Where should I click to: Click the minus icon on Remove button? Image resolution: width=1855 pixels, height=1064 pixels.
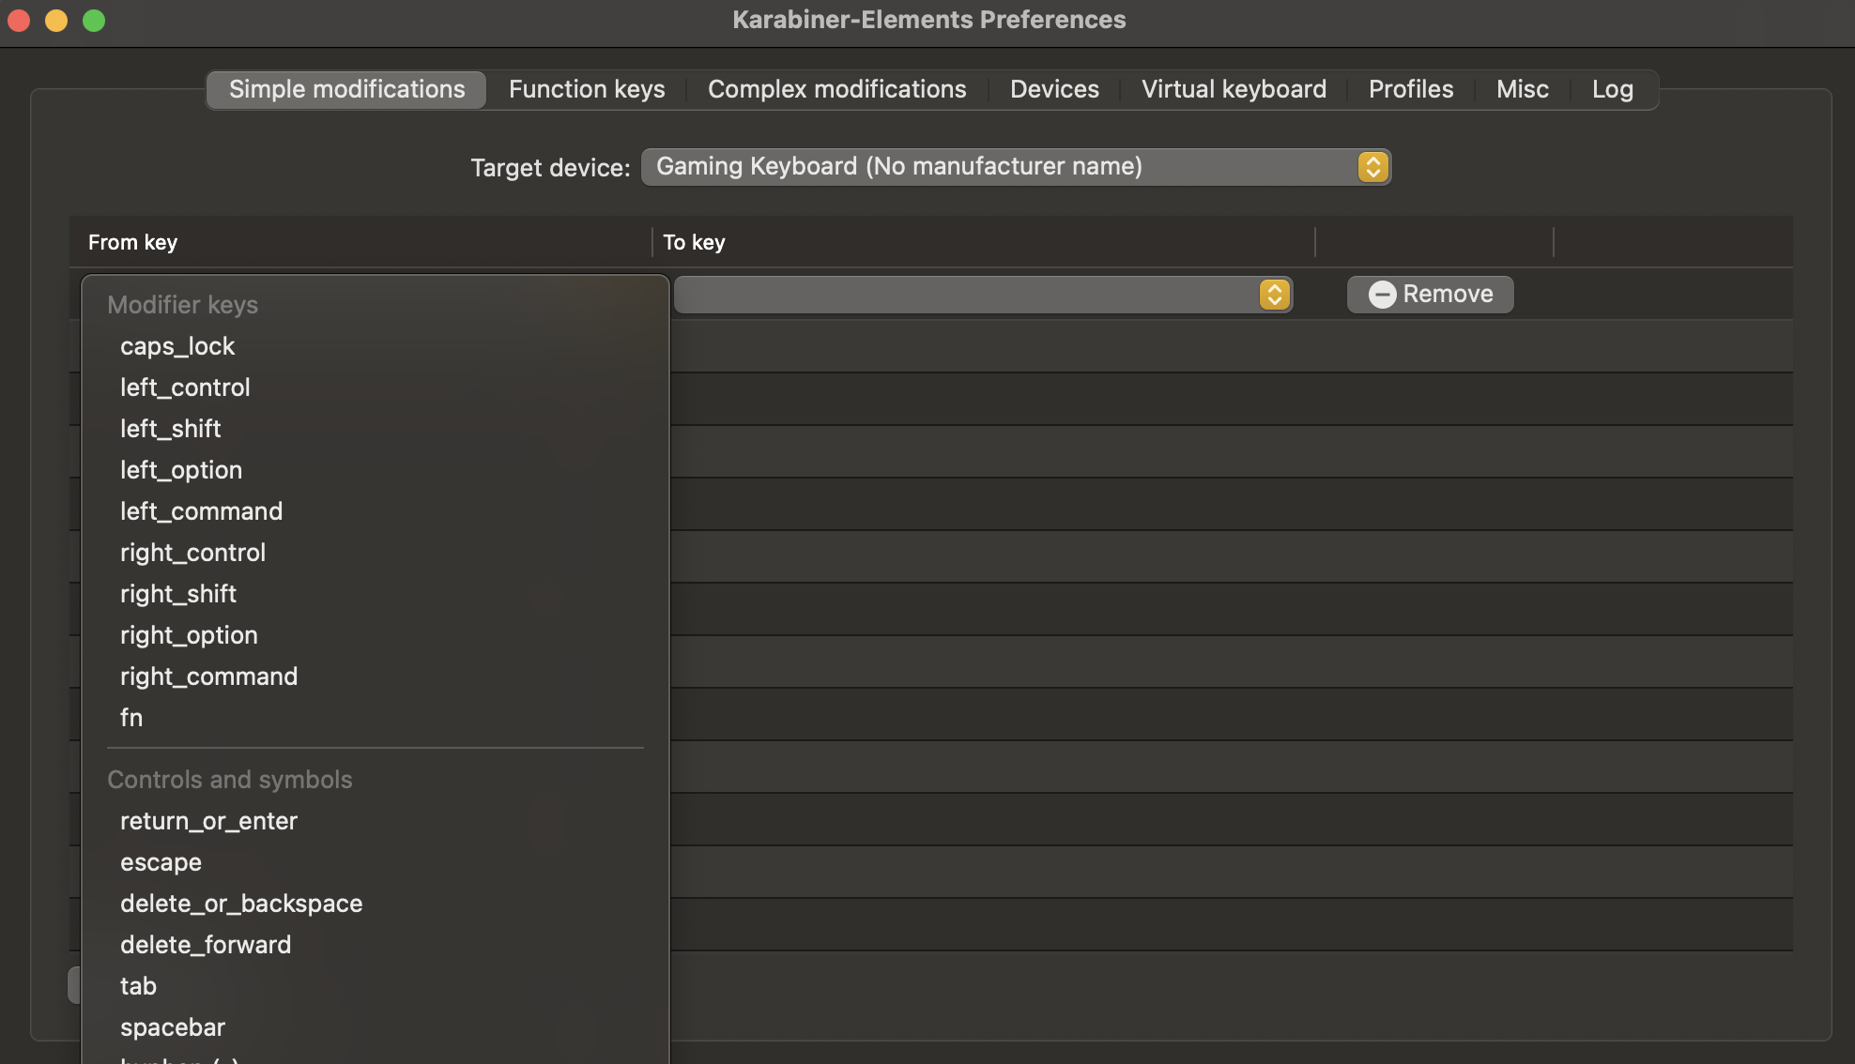coord(1382,295)
